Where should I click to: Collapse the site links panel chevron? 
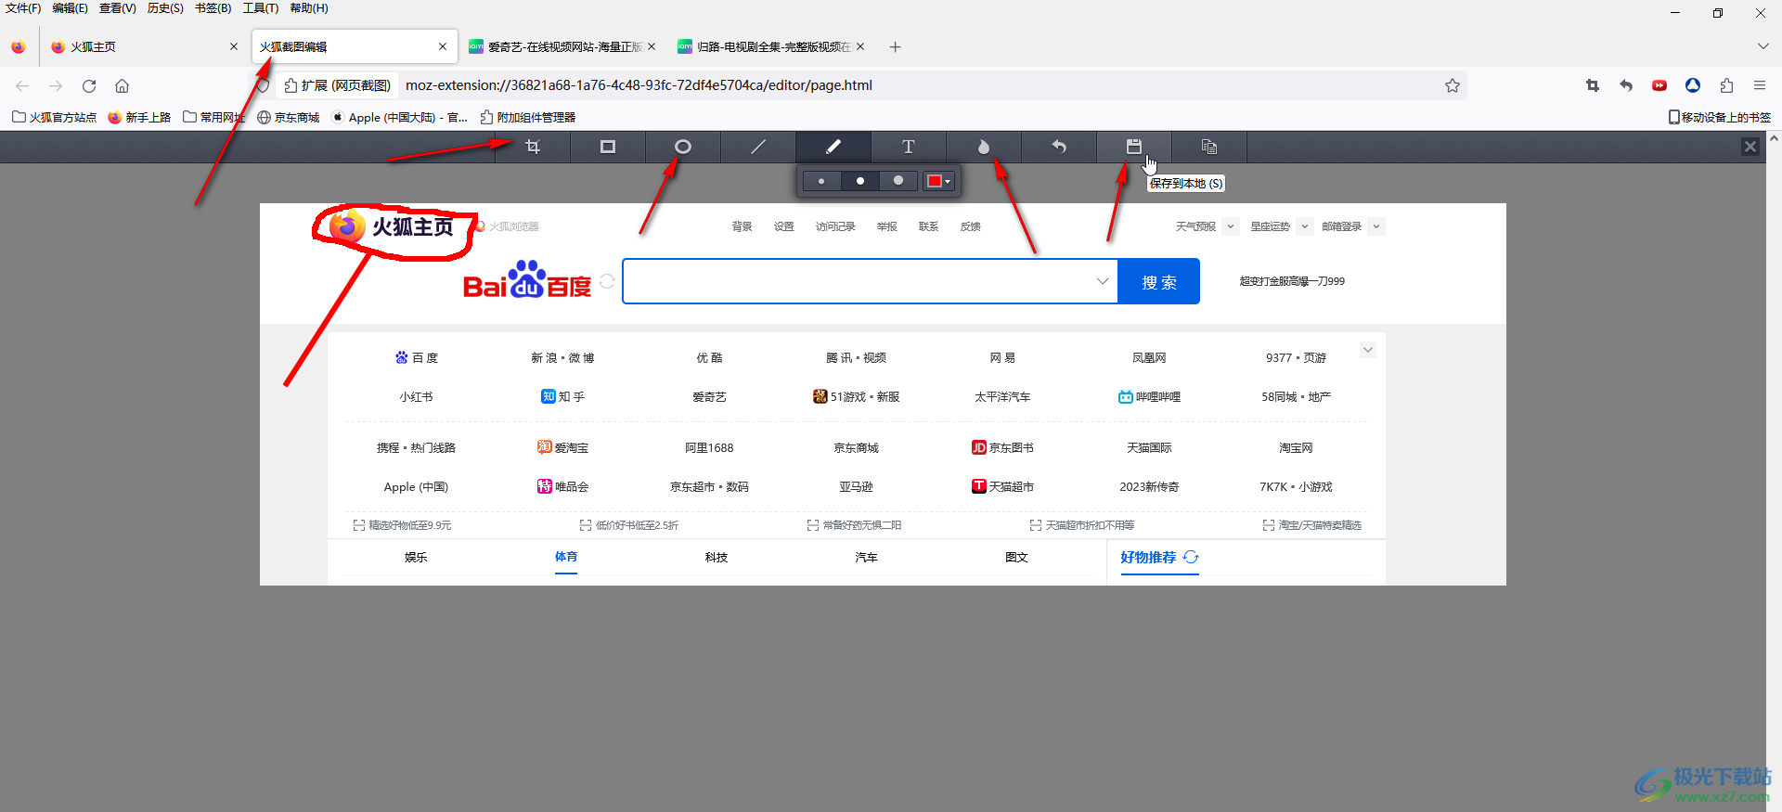(1367, 350)
